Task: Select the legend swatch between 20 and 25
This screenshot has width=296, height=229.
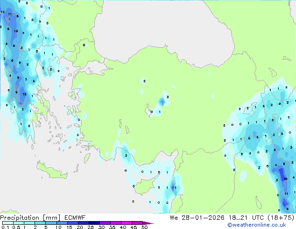Action: pos(84,223)
